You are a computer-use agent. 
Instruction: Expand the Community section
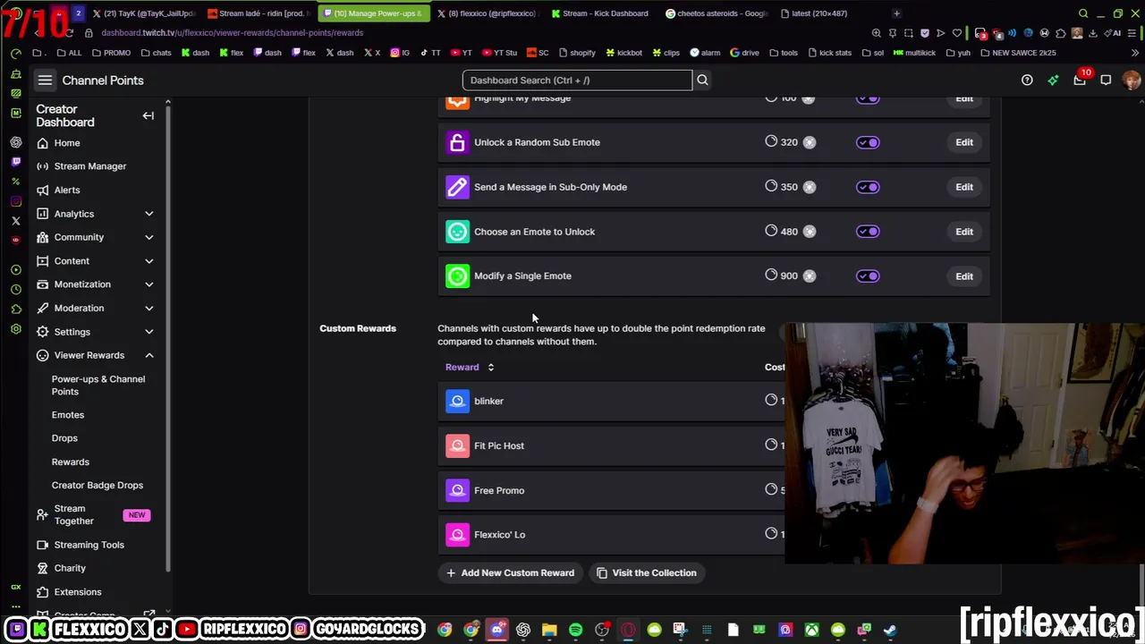tap(149, 237)
